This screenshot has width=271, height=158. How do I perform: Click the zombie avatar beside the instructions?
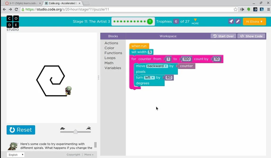tap(13, 146)
